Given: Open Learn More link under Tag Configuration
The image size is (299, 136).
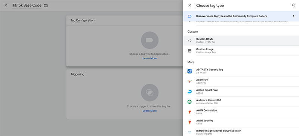Looking at the screenshot, I should (x=150, y=58).
